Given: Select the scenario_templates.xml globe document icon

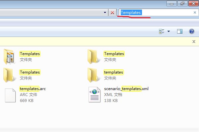Looking at the screenshot, I should click(x=94, y=95).
